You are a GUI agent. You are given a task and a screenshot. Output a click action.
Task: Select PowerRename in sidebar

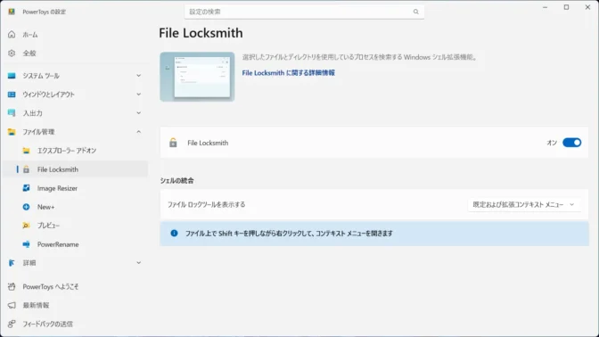(58, 244)
